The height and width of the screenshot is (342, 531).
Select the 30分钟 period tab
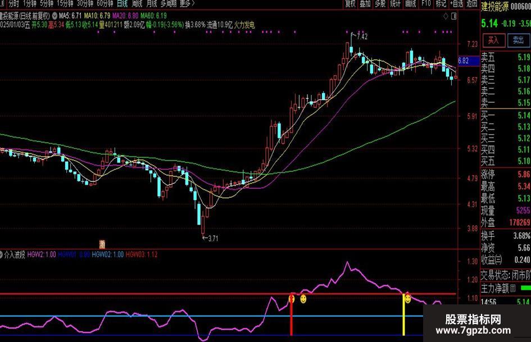(85, 4)
